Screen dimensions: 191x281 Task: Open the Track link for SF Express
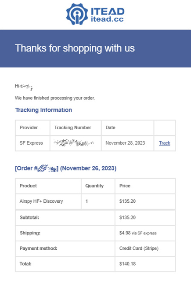165,143
